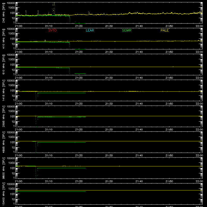Select the 4995 MHz [SFU] axis title
This screenshot has width=207, height=207.
4,142
